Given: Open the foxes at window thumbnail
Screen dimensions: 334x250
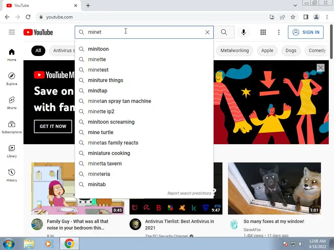Looking at the screenshot, I should [x=274, y=188].
